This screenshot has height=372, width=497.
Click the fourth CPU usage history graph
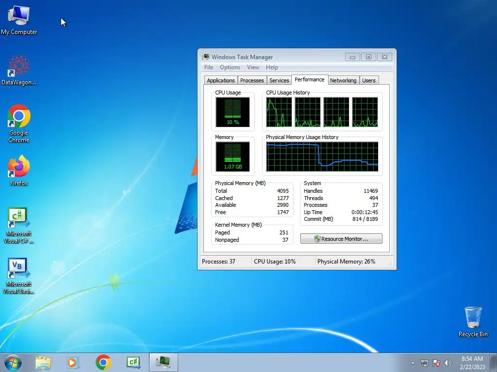[365, 112]
